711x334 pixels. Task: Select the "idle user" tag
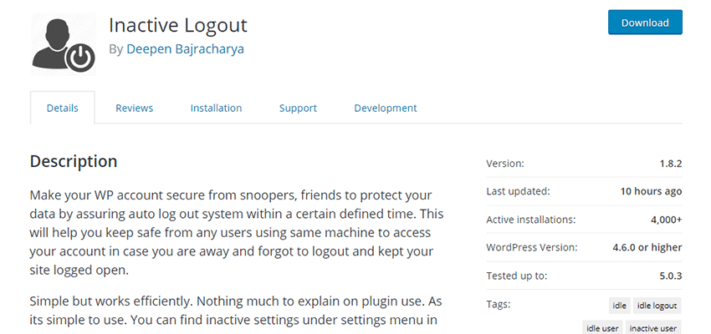pos(602,329)
